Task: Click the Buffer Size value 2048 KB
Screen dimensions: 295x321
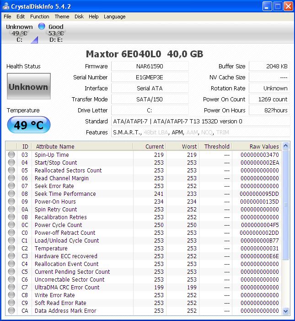Action: 269,66
